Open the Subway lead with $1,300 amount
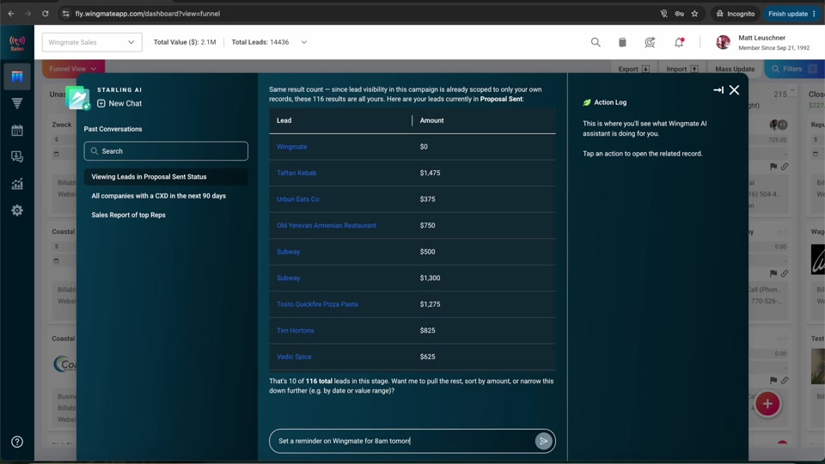 [x=289, y=278]
